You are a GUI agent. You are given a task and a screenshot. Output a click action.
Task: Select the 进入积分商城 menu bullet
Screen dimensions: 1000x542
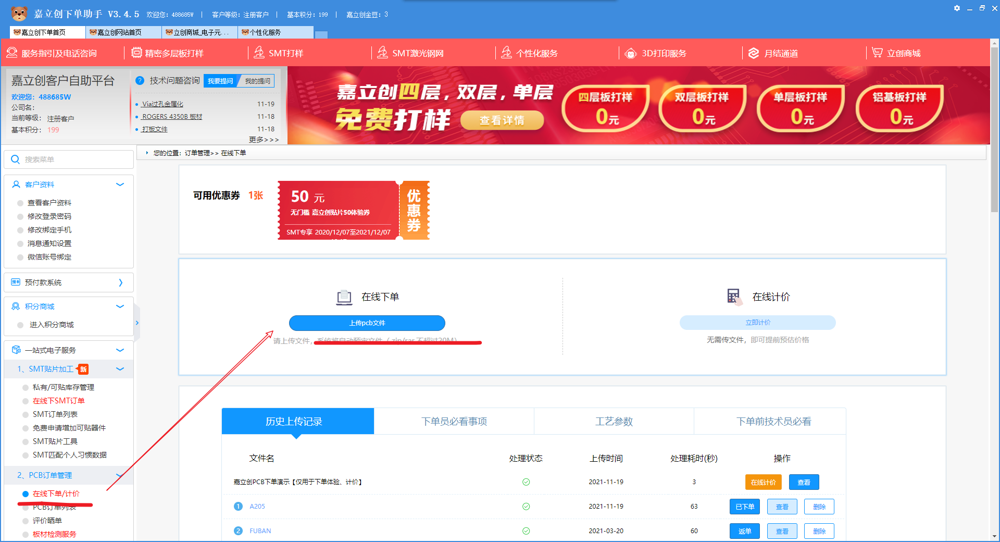click(x=20, y=325)
